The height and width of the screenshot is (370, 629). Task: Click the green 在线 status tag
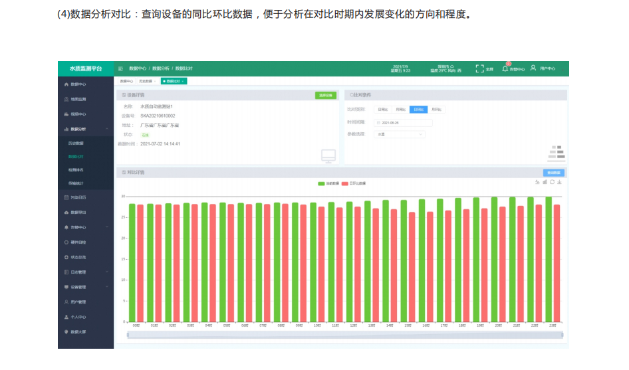pos(145,135)
